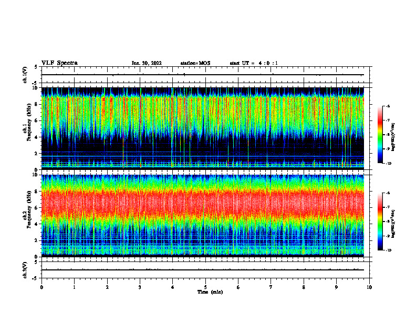Click the ch.1 color bar tick "-10"
The width and height of the screenshot is (416, 322).
pos(388,164)
